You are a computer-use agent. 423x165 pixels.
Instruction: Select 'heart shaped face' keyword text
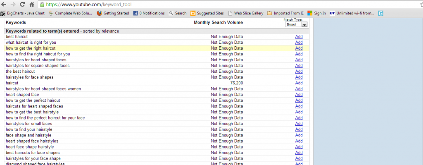22,95
